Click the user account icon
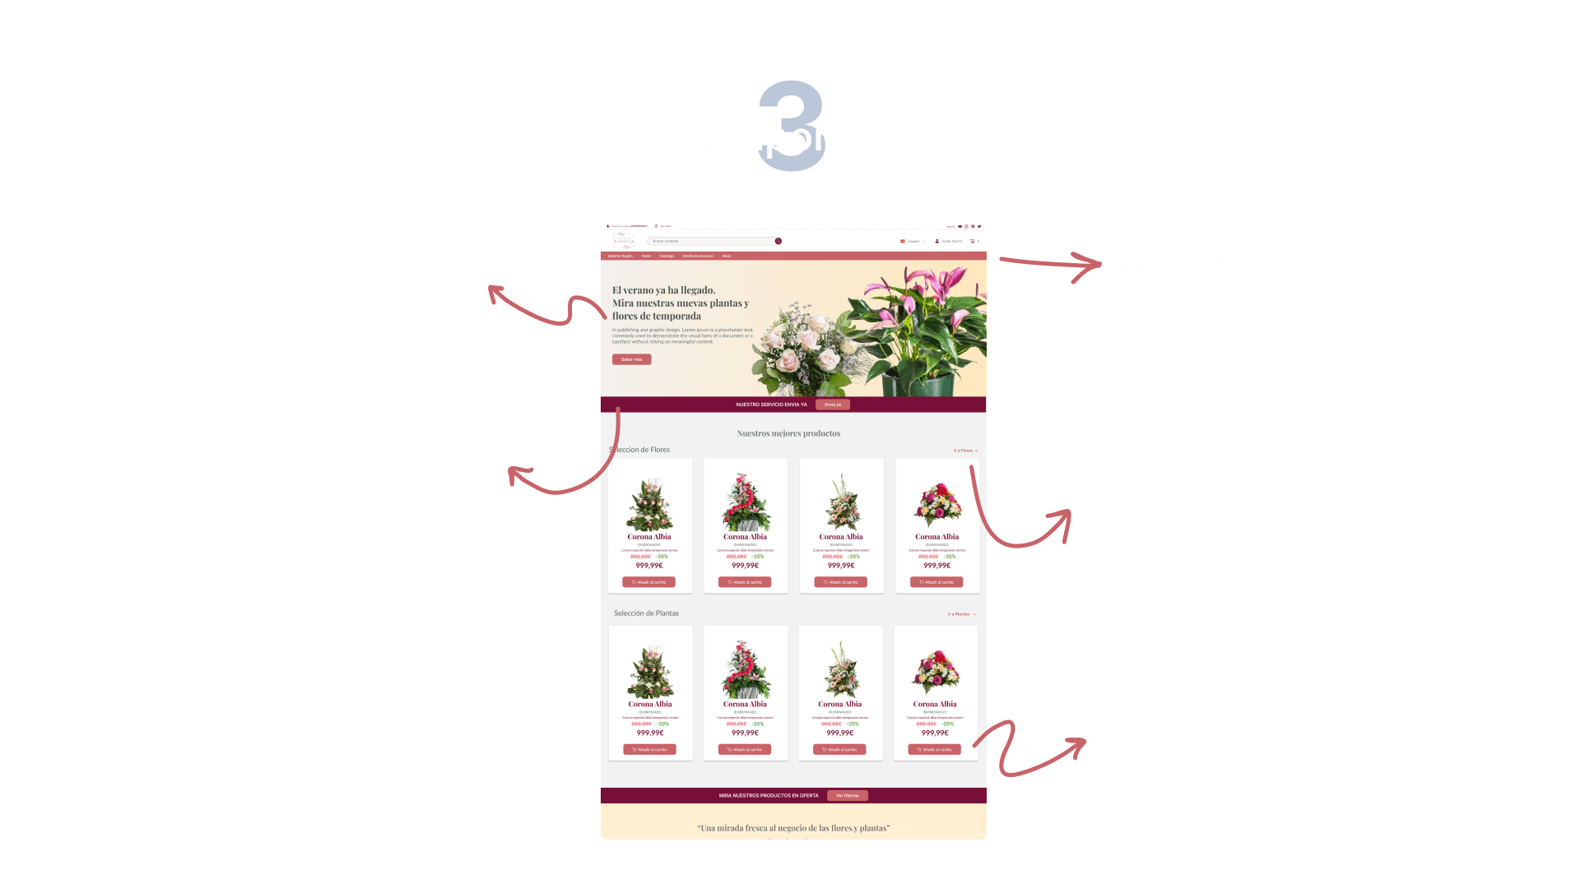This screenshot has width=1580, height=888. tap(936, 241)
